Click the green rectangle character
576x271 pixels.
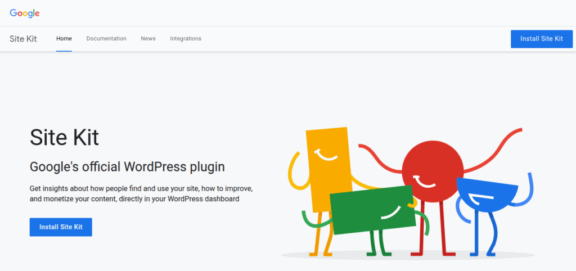pyautogui.click(x=372, y=209)
